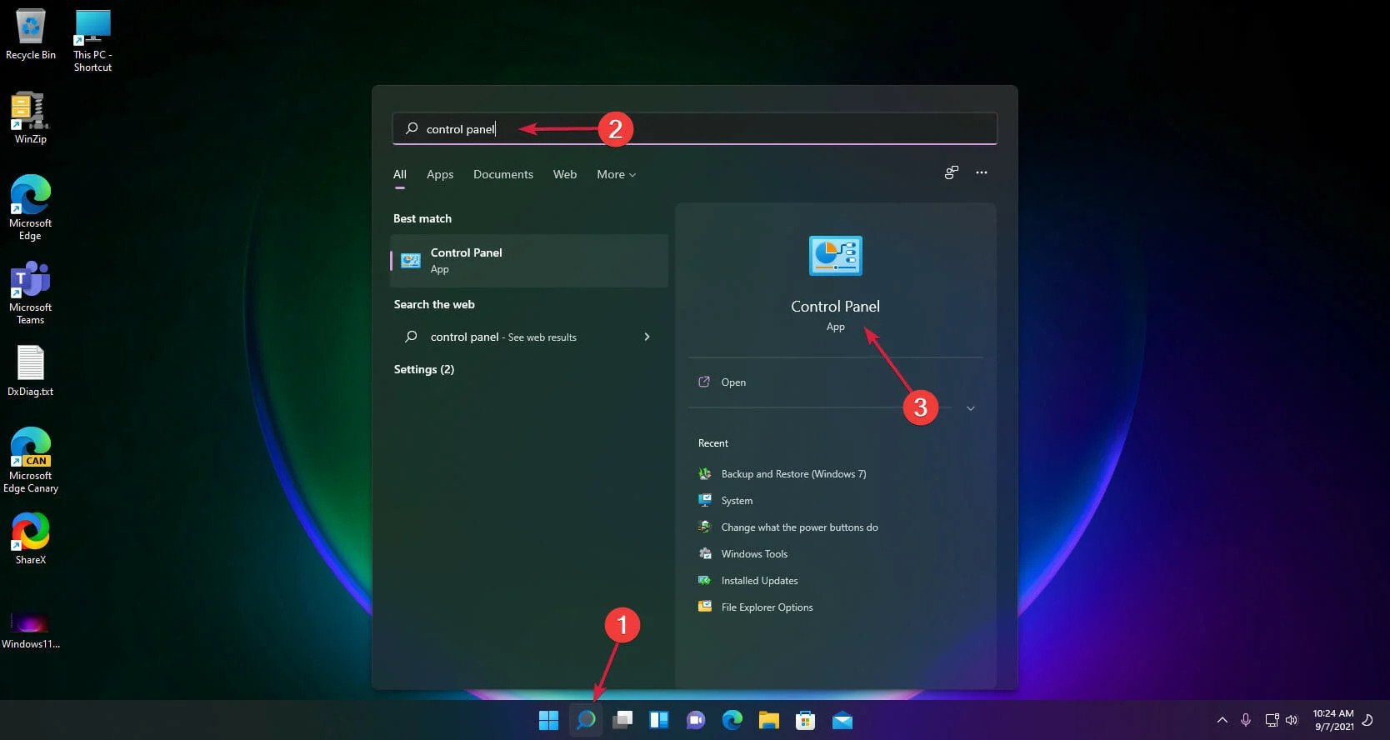
Task: Click the search text box
Action: click(x=695, y=128)
